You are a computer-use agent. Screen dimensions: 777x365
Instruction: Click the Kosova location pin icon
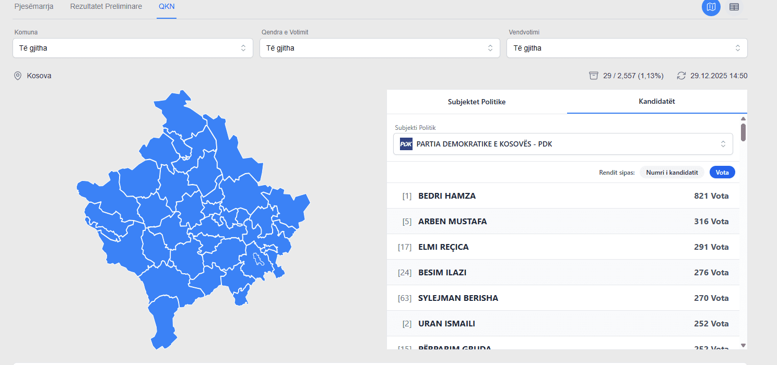tap(18, 76)
